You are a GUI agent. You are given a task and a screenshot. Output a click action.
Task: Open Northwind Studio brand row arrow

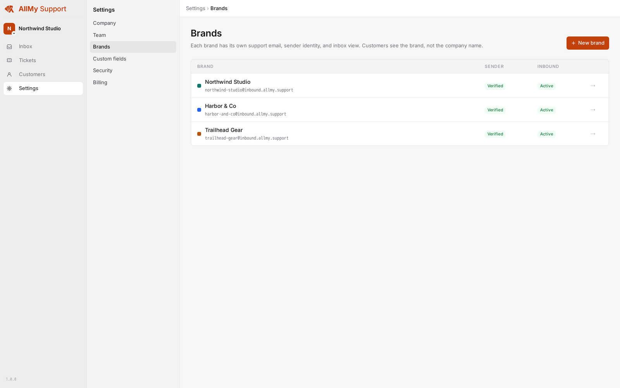593,86
